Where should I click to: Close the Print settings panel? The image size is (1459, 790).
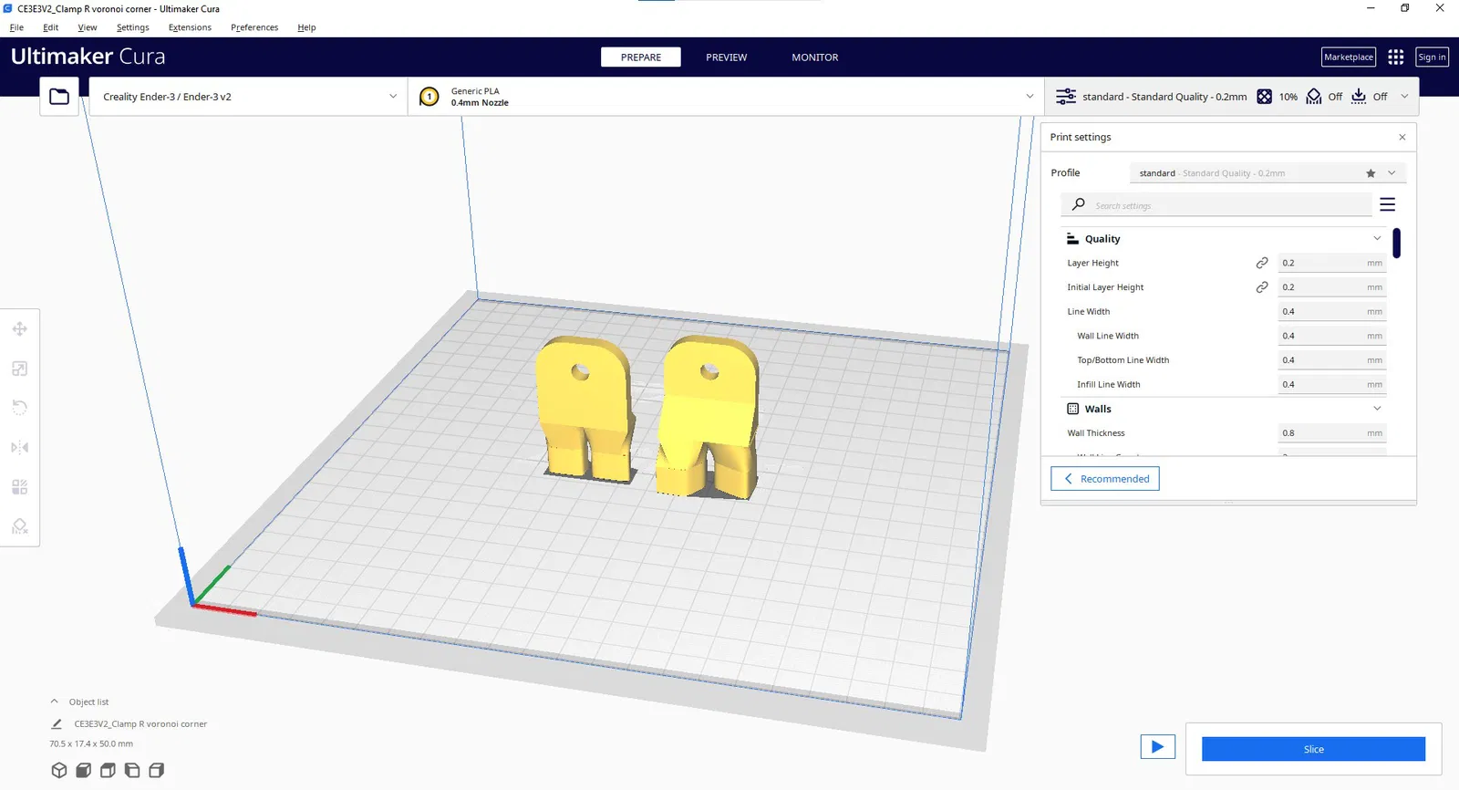click(1402, 138)
